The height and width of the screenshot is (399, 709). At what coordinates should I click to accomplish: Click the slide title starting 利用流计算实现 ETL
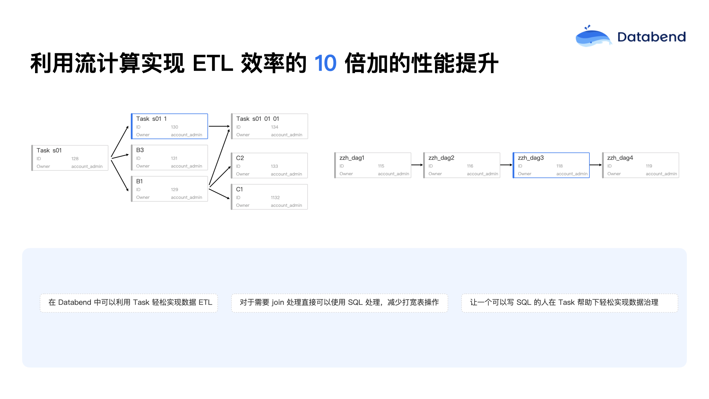pyautogui.click(x=264, y=63)
